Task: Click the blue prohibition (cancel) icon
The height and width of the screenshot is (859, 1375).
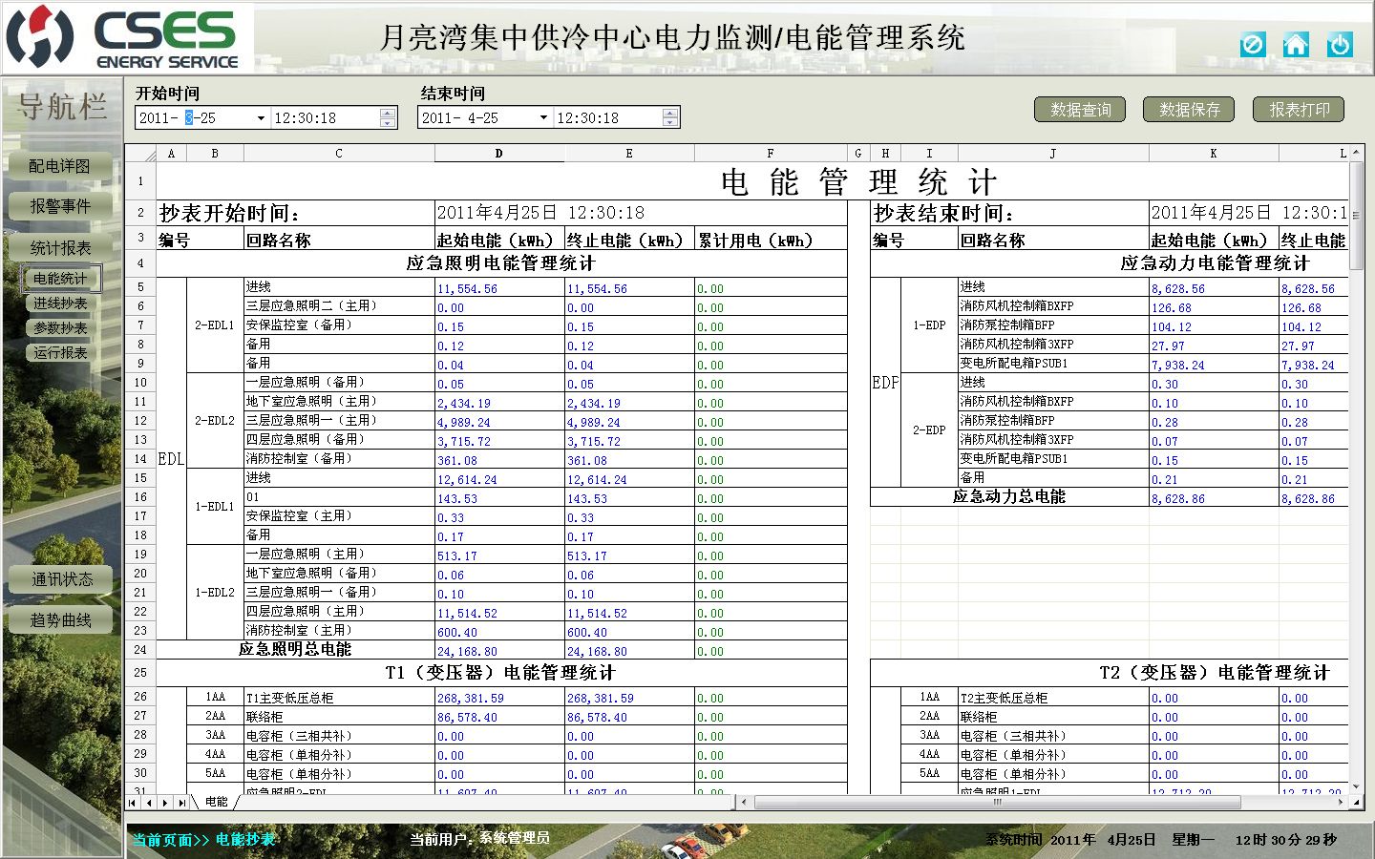Action: click(x=1253, y=45)
